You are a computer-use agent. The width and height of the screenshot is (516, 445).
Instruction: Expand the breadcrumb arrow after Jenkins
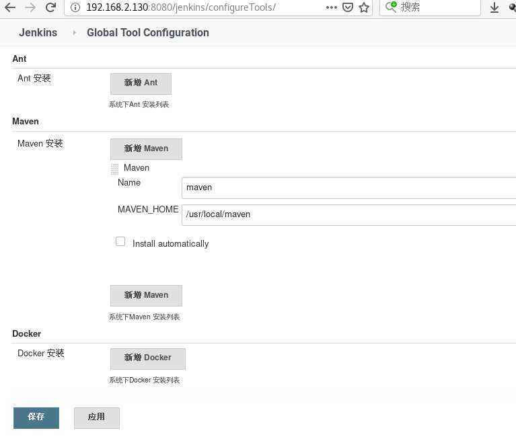(75, 32)
